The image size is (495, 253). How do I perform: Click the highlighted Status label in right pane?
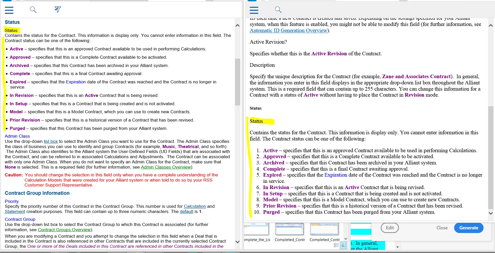pyautogui.click(x=256, y=121)
